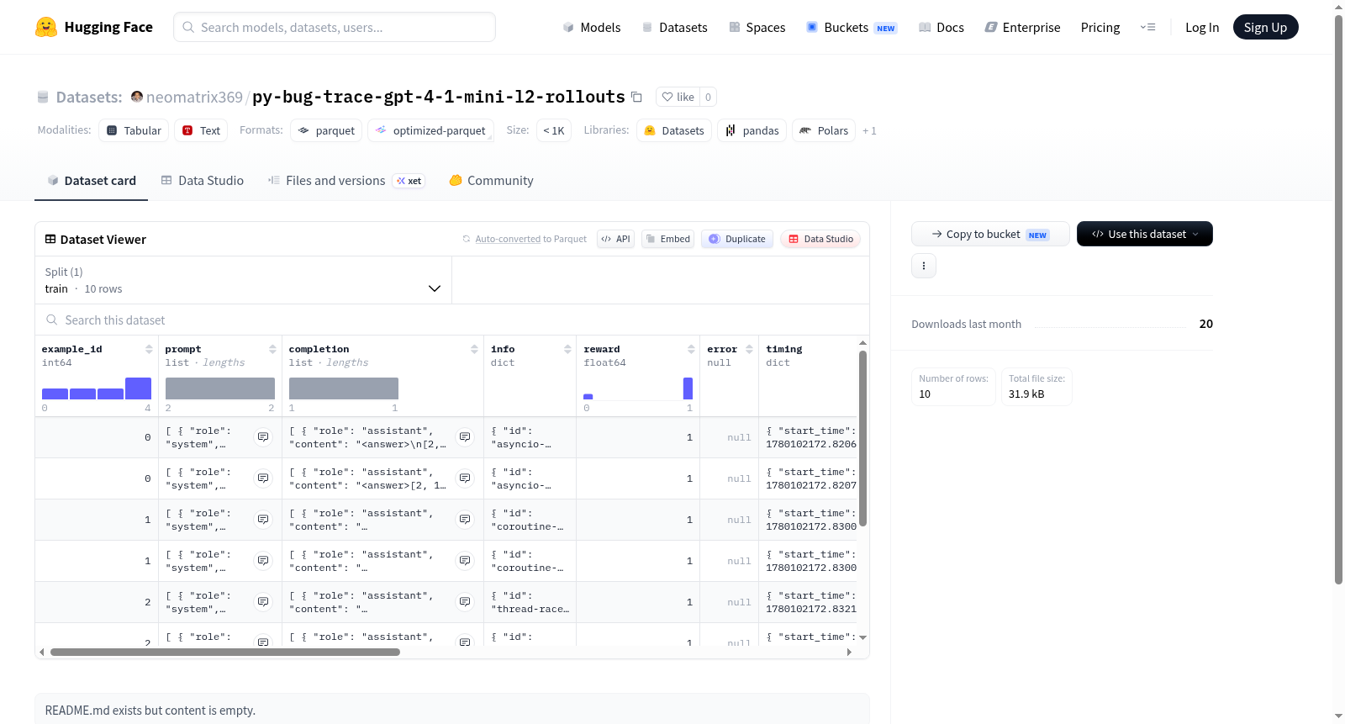The width and height of the screenshot is (1345, 724).
Task: Expand the Split train dropdown
Action: (x=243, y=280)
